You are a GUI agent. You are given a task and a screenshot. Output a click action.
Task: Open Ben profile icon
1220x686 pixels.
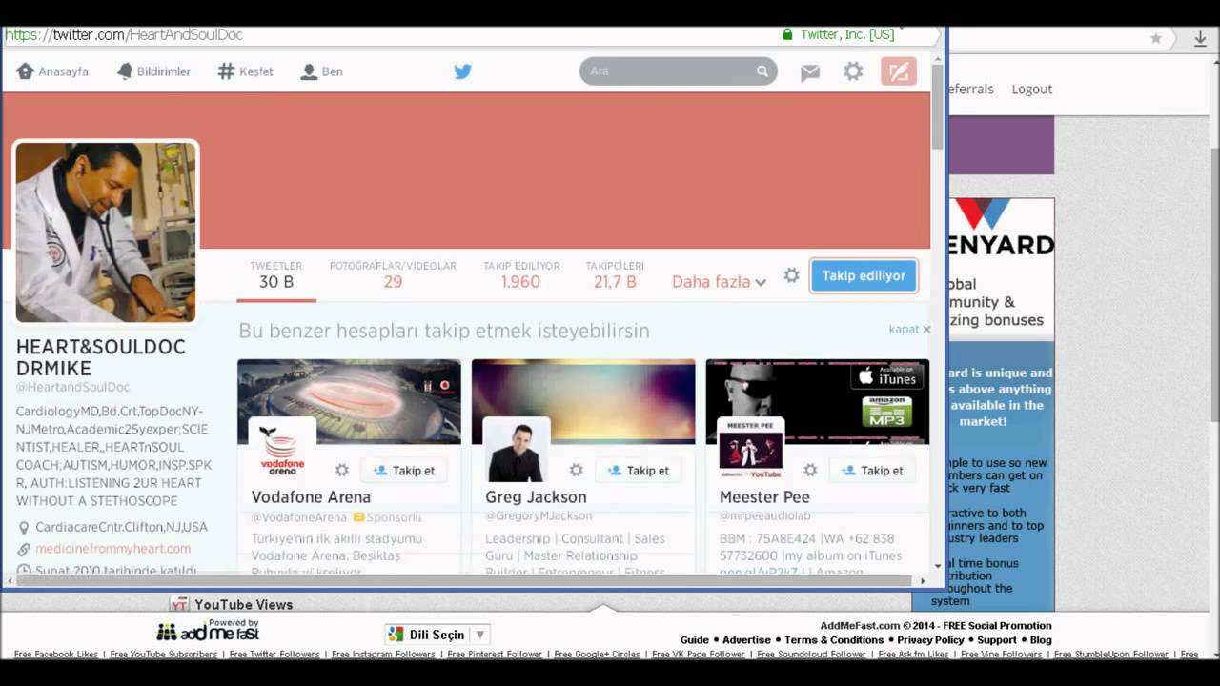pyautogui.click(x=309, y=71)
